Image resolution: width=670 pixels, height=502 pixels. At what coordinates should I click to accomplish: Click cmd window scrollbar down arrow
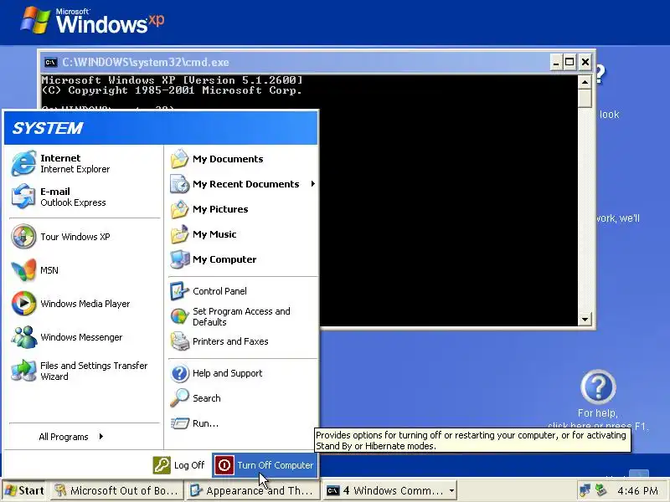(x=585, y=319)
